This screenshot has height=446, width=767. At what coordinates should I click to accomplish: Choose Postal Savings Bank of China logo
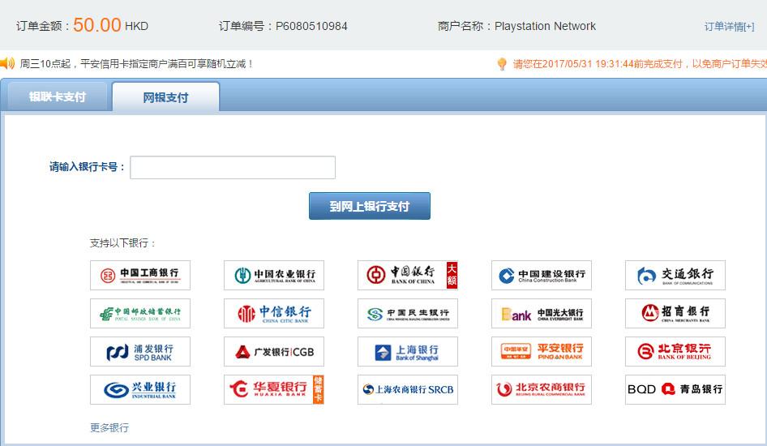click(140, 314)
